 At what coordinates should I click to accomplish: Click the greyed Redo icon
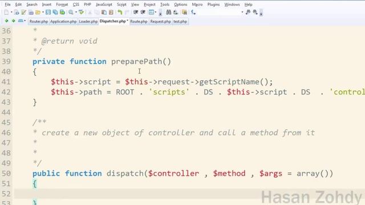[x=127, y=13]
